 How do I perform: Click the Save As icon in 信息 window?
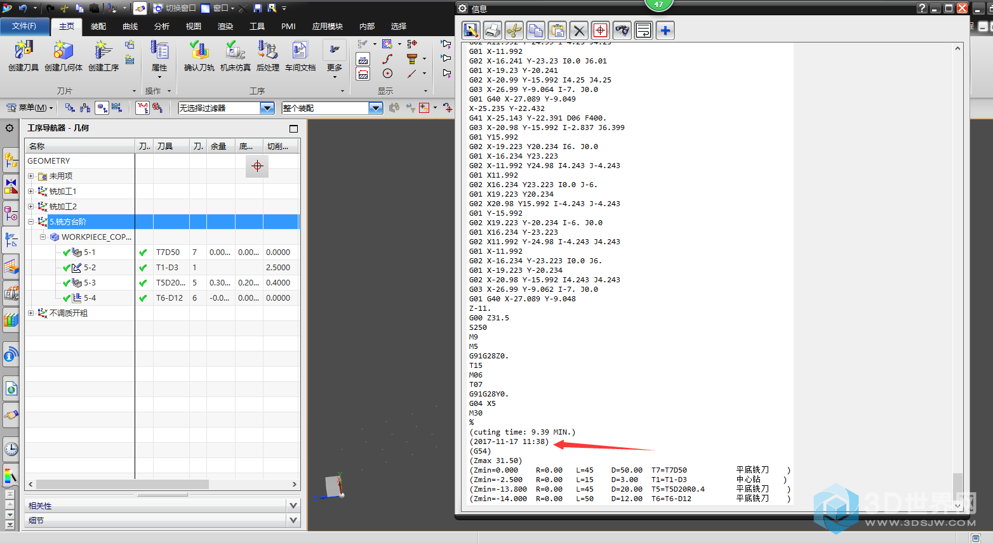[470, 30]
